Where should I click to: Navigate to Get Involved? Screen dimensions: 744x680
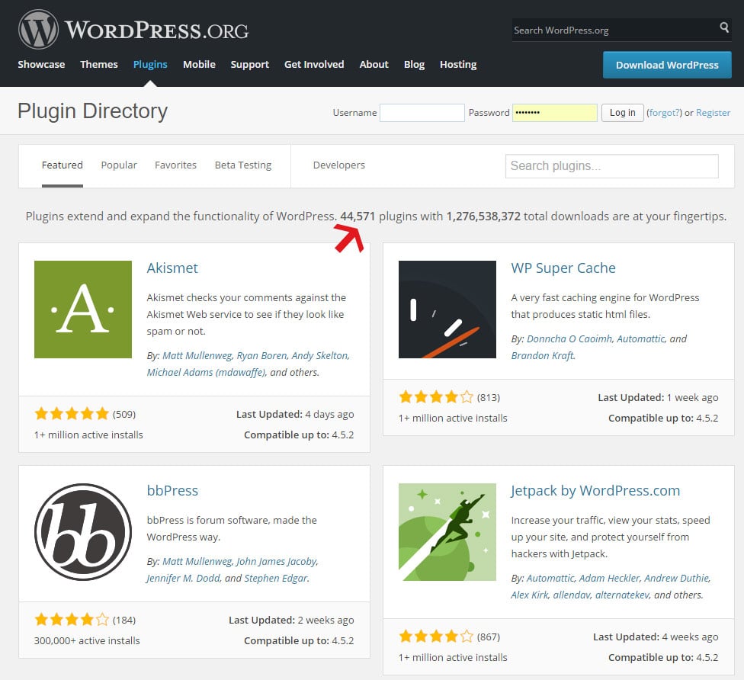(x=314, y=65)
